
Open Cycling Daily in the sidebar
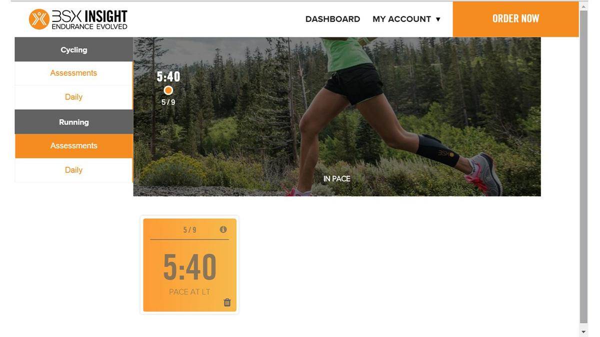coord(73,97)
